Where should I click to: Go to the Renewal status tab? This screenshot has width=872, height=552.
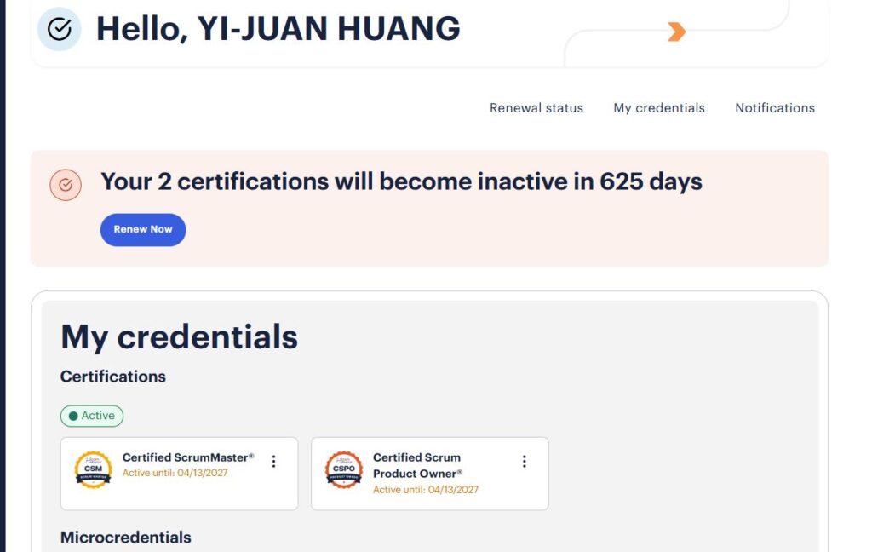[x=536, y=108]
